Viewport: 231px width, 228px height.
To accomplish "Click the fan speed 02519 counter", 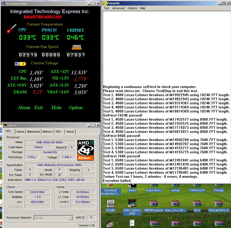I will 28,55.
